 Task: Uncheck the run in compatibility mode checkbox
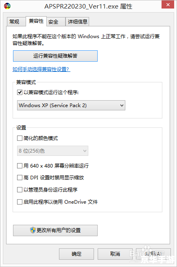(20, 92)
